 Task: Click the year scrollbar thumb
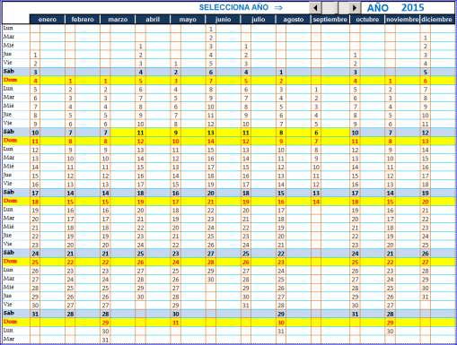[x=330, y=8]
